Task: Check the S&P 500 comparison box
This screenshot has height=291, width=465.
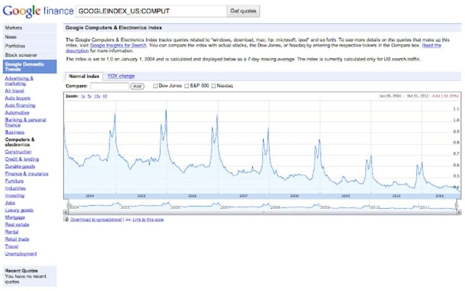Action: [x=186, y=86]
